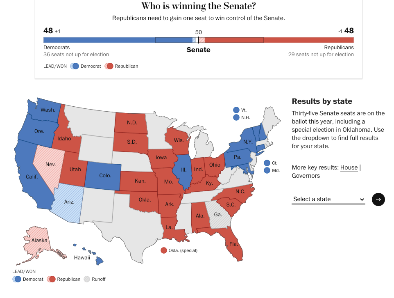
Task: Click the Democrat legend swatch under map
Action: tap(17, 279)
